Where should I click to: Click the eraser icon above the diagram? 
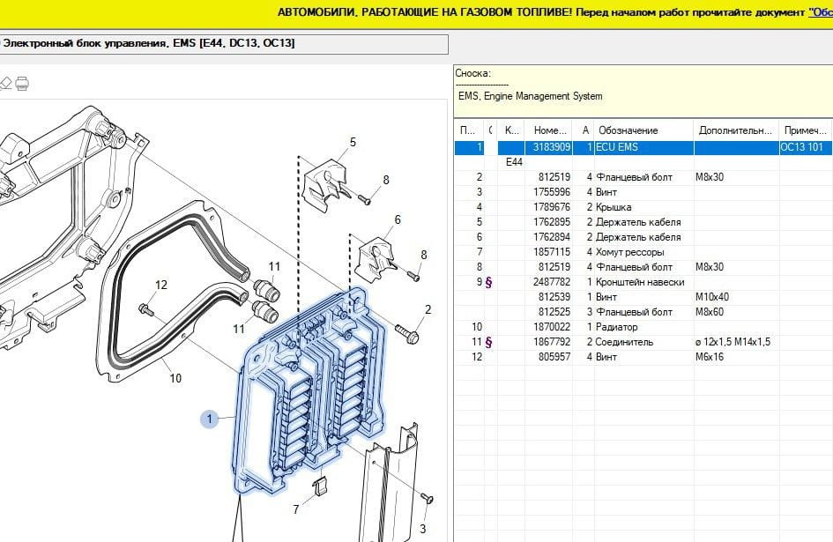point(4,84)
